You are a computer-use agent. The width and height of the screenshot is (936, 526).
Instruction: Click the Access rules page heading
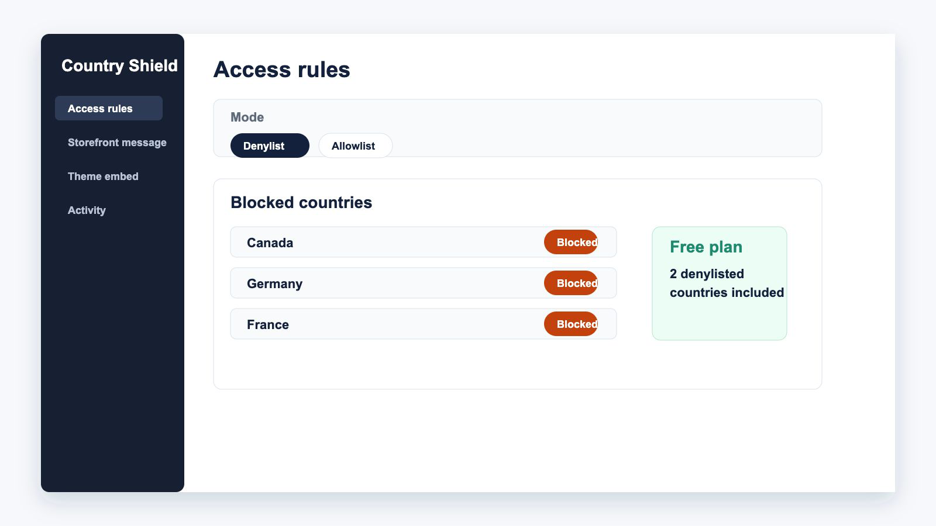(282, 69)
